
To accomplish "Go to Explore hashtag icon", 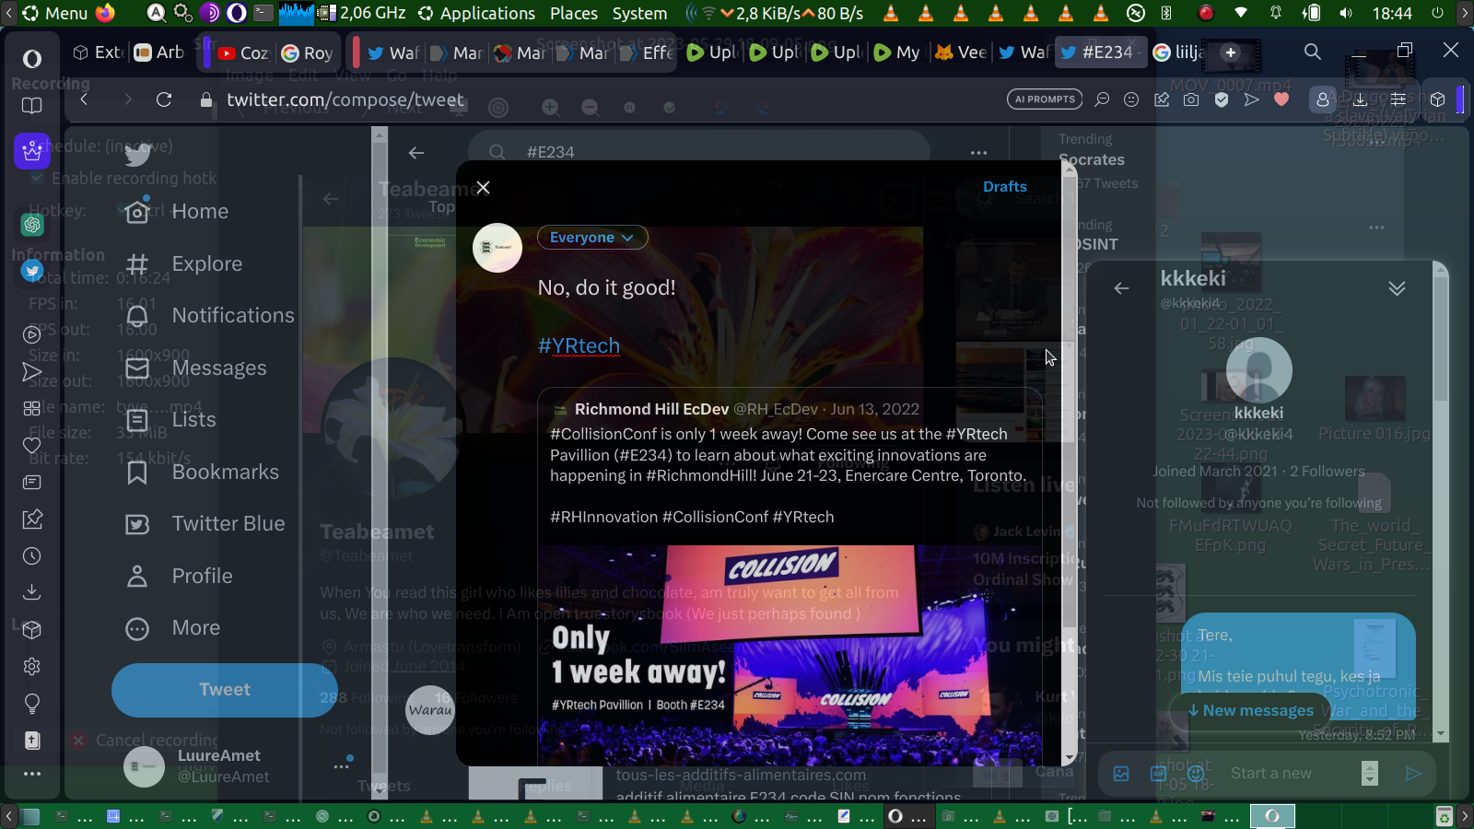I will click(x=137, y=264).
